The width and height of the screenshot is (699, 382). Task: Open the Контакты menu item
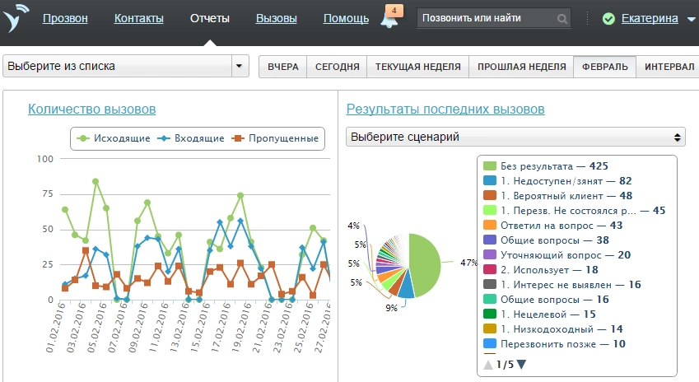tap(138, 18)
